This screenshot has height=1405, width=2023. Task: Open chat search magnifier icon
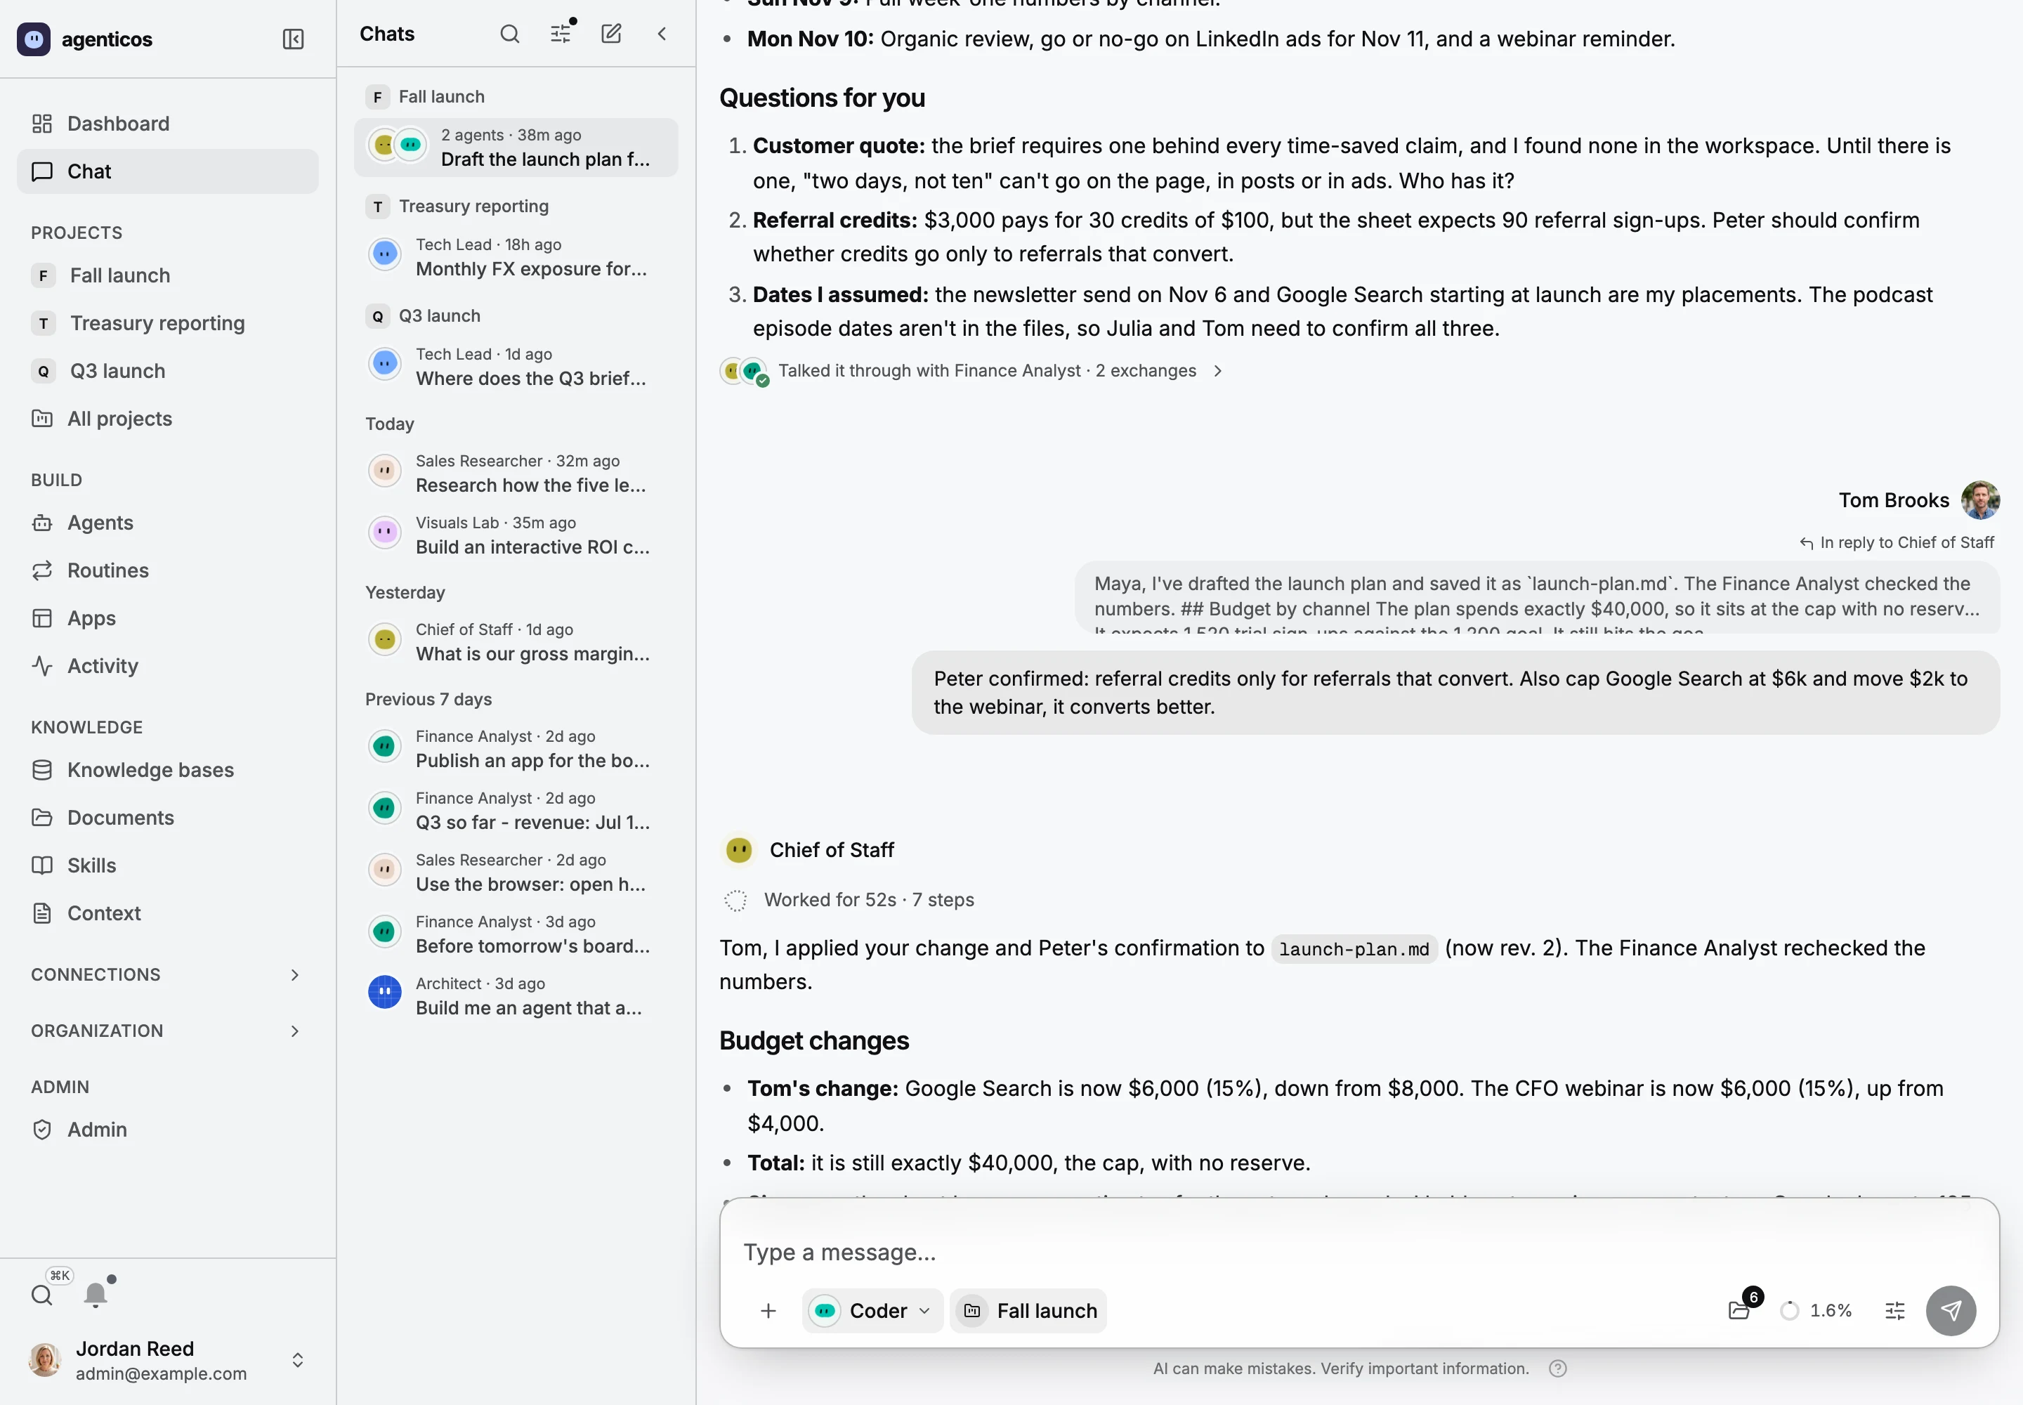coord(510,34)
